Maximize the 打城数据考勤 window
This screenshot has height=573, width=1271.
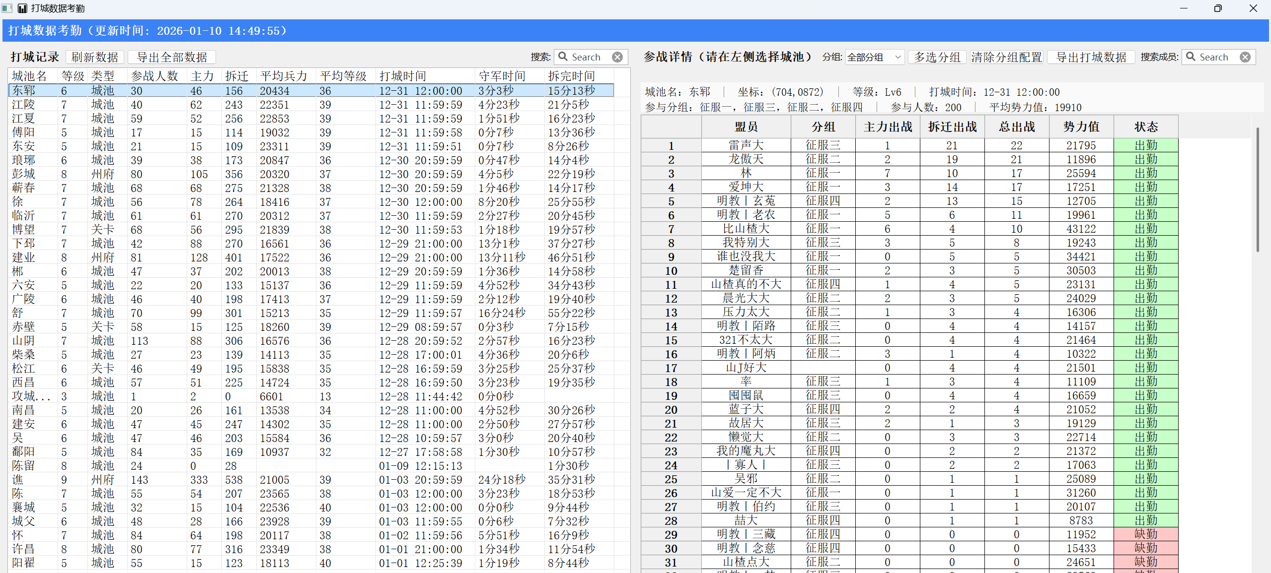point(1218,8)
